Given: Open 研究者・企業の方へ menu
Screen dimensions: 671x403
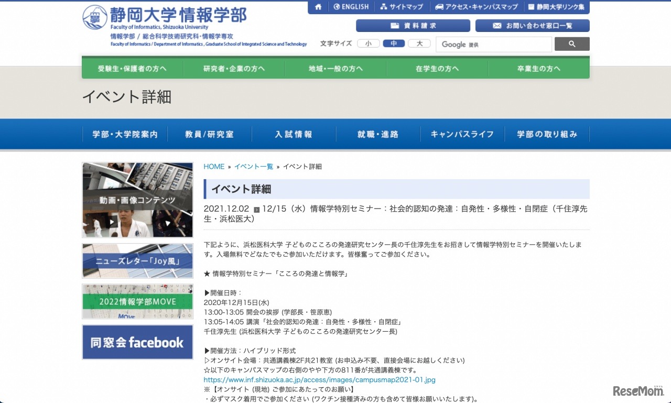Looking at the screenshot, I should tap(234, 69).
